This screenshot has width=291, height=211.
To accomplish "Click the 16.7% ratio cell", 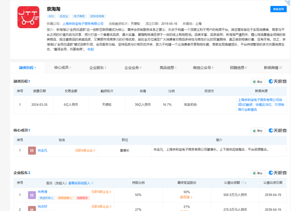I will pos(172,105).
